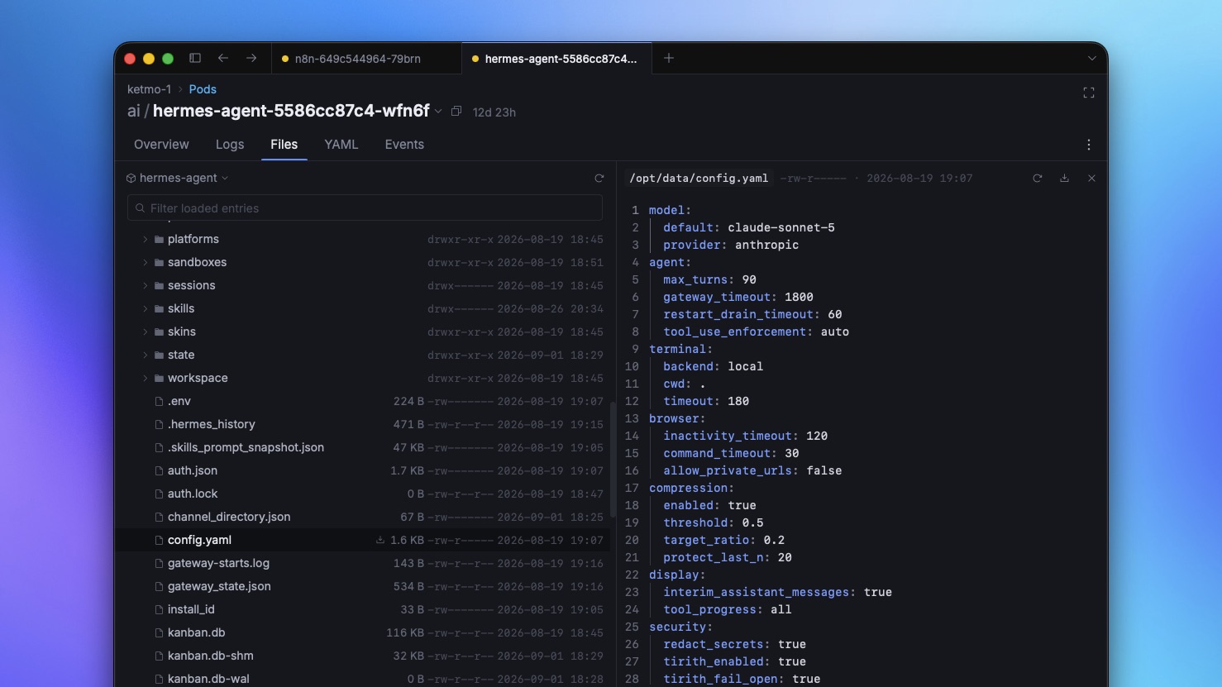1222x687 pixels.
Task: Select the hermes-agent-5586cc87c4 window tab
Action: click(x=556, y=59)
